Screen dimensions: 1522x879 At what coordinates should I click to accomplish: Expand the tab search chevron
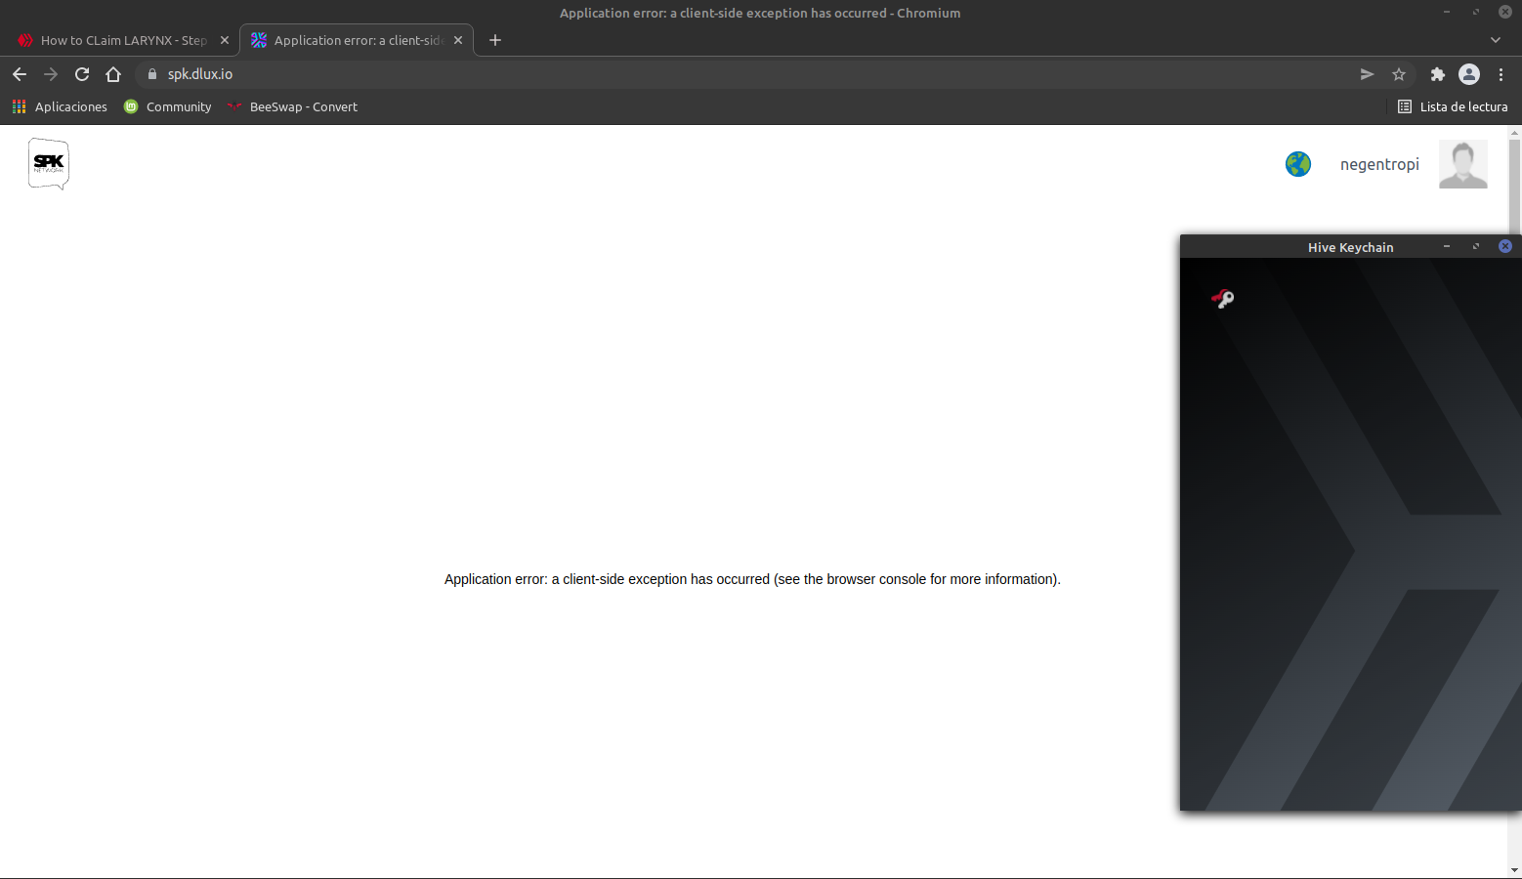(x=1496, y=40)
